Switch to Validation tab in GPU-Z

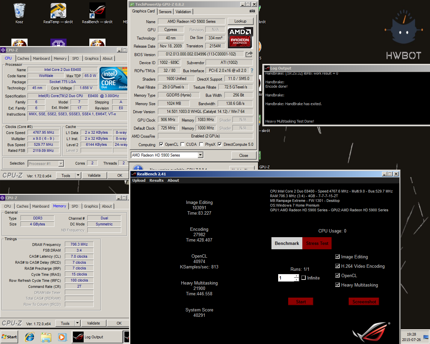[x=183, y=12]
